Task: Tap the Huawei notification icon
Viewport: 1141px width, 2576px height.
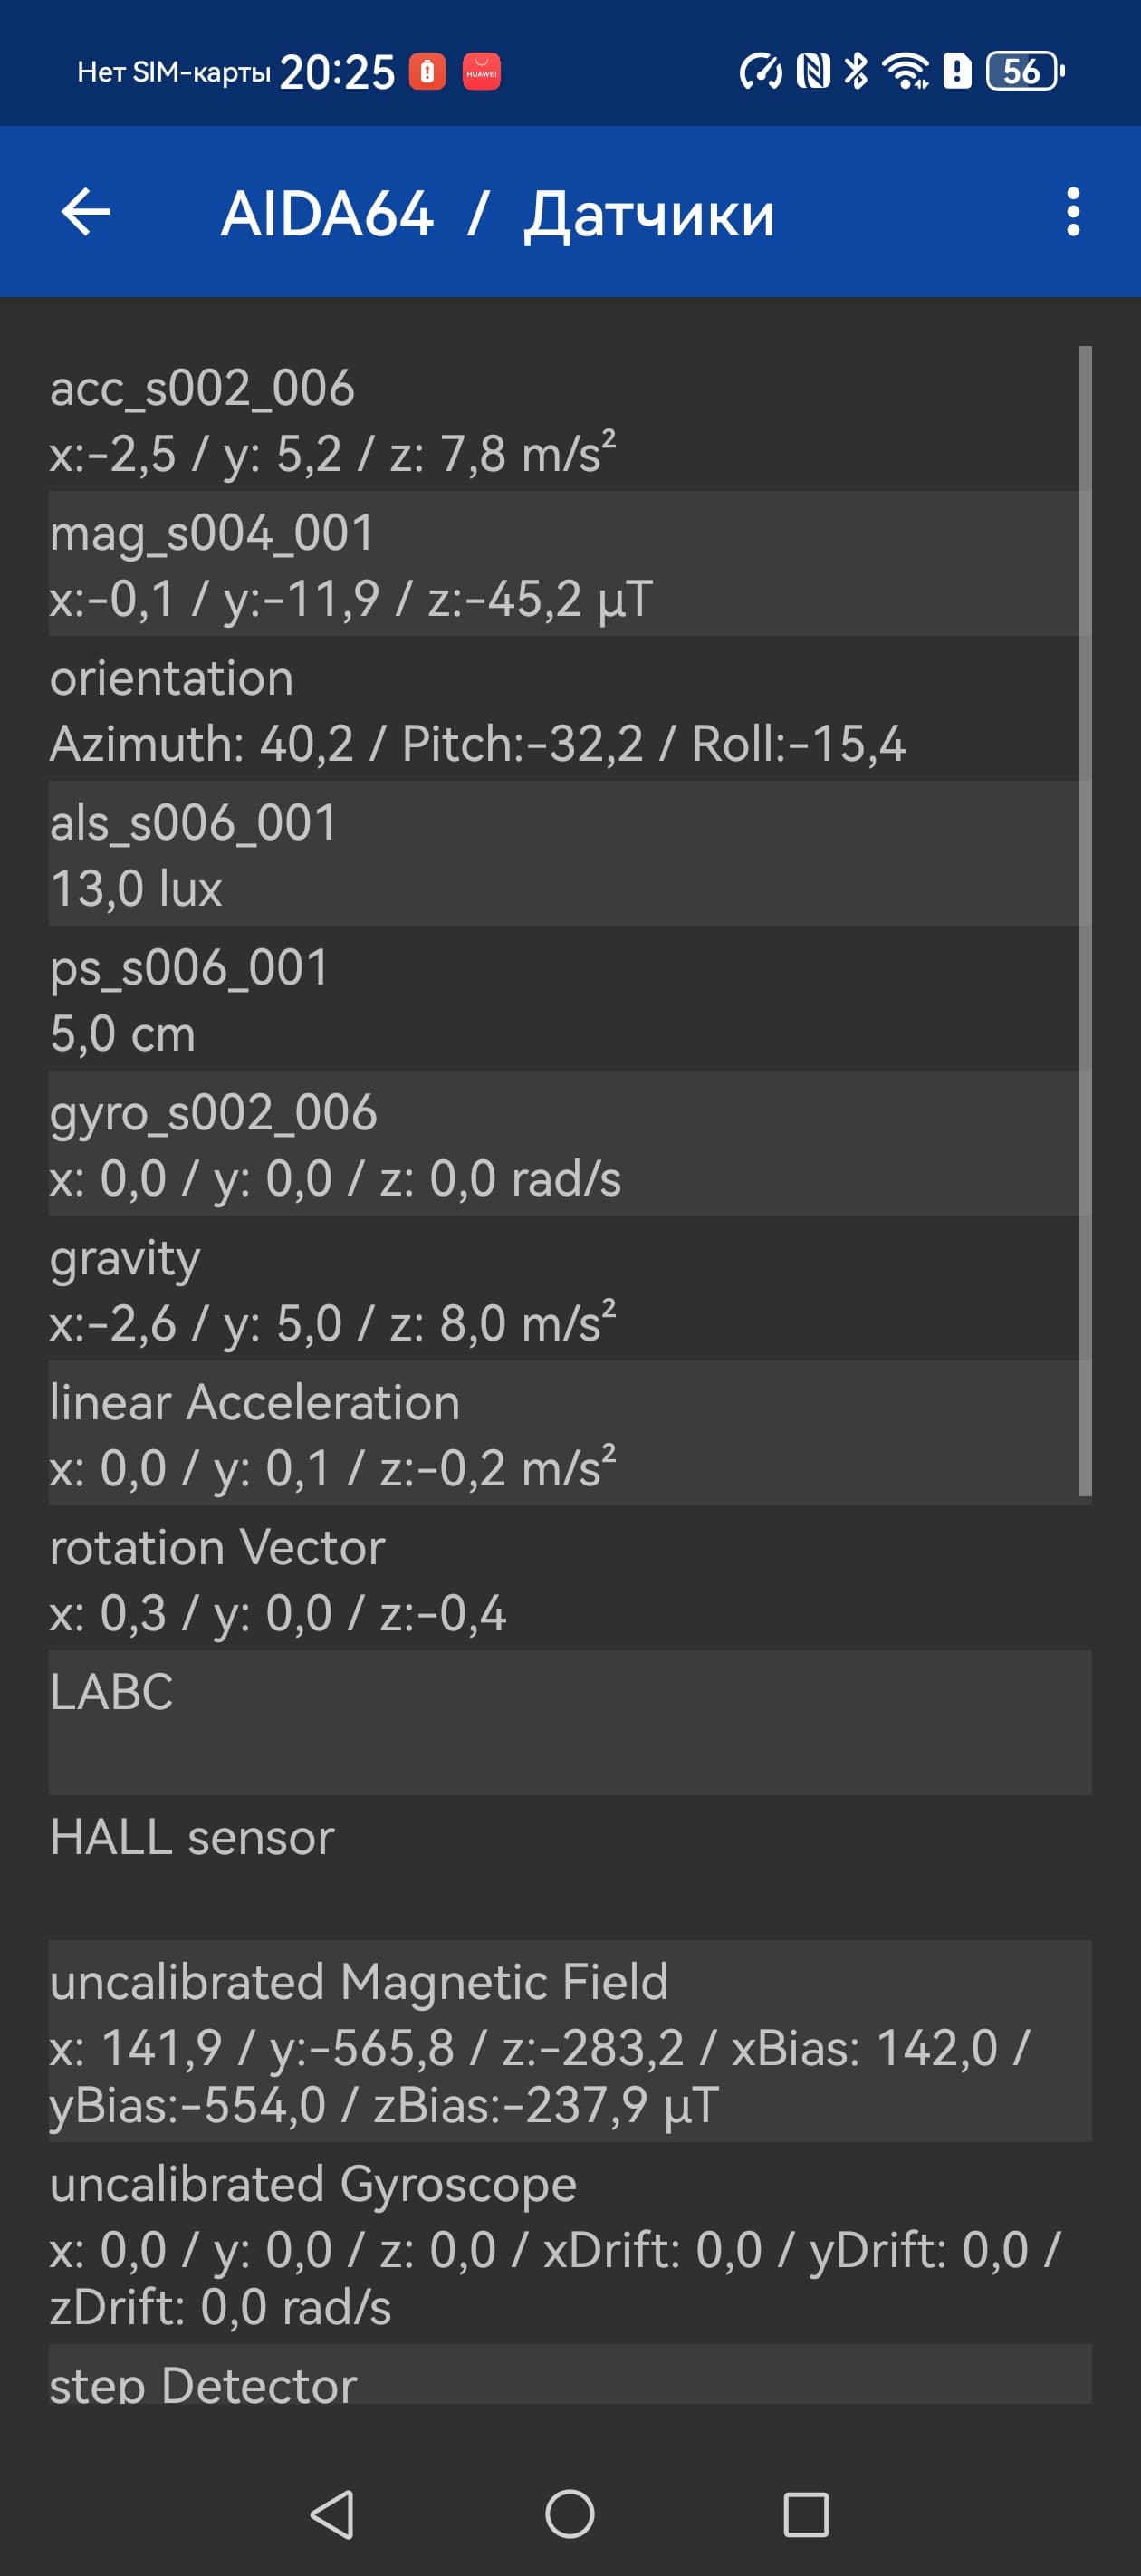Action: (481, 72)
